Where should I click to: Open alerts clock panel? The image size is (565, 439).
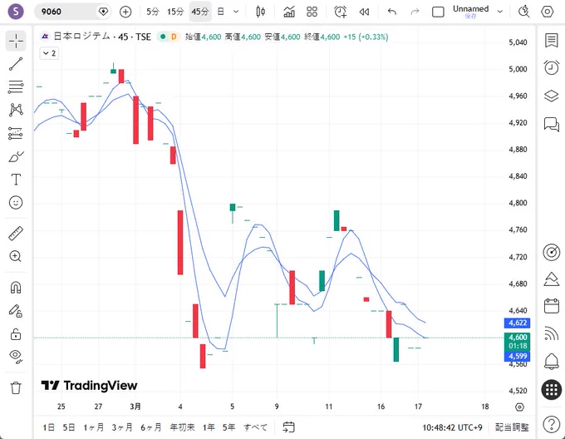pyautogui.click(x=552, y=67)
